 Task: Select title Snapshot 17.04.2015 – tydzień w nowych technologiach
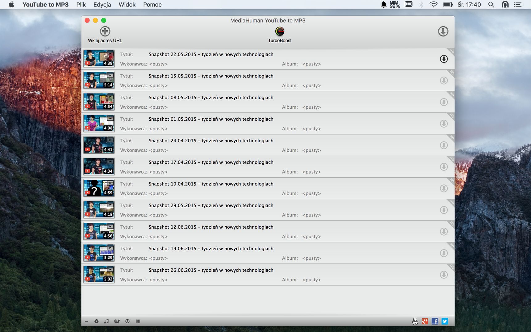[211, 162]
